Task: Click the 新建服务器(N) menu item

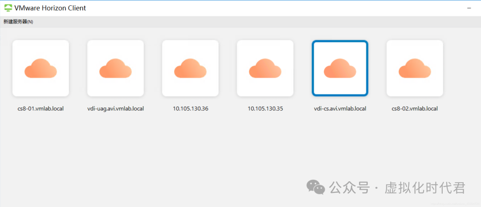Action: tap(18, 22)
